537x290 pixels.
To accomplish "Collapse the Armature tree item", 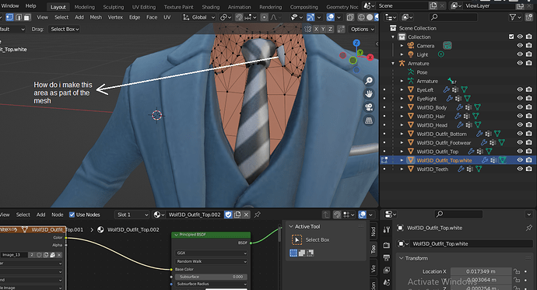I will (393, 63).
